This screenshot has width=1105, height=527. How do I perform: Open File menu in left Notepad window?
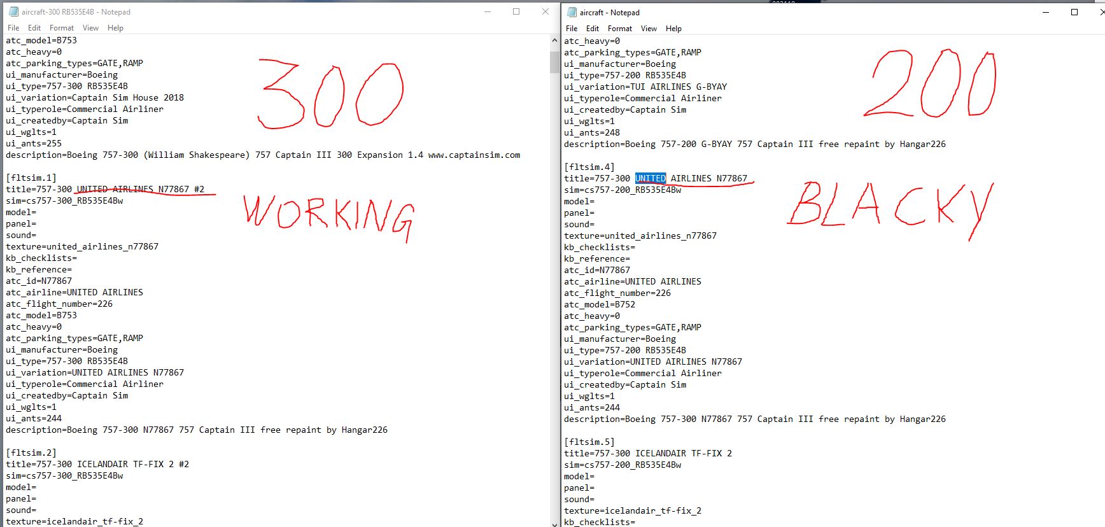tap(13, 28)
